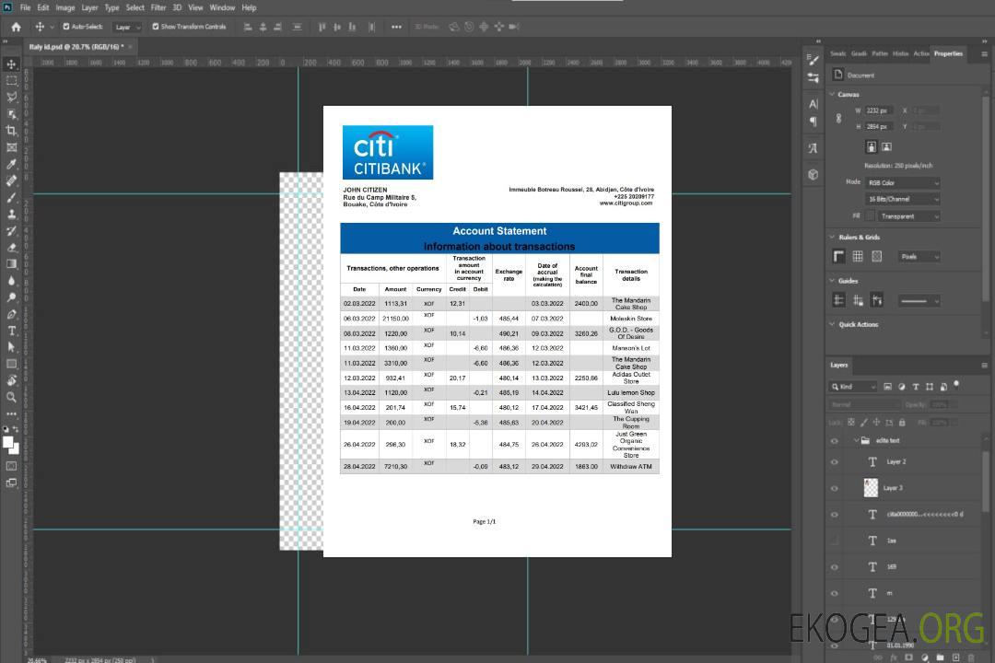The height and width of the screenshot is (663, 995).
Task: Select the Gradient tool
Action: pos(11,264)
